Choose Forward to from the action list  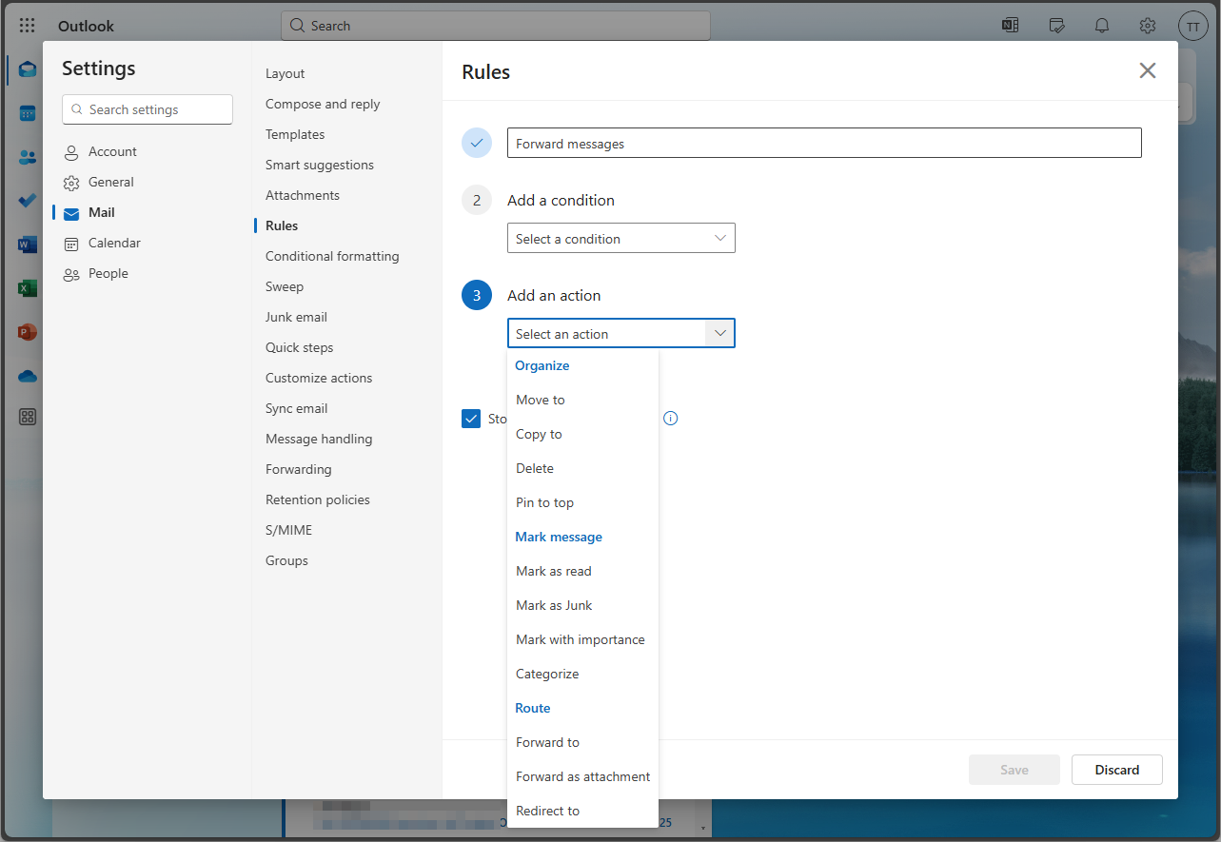point(547,742)
